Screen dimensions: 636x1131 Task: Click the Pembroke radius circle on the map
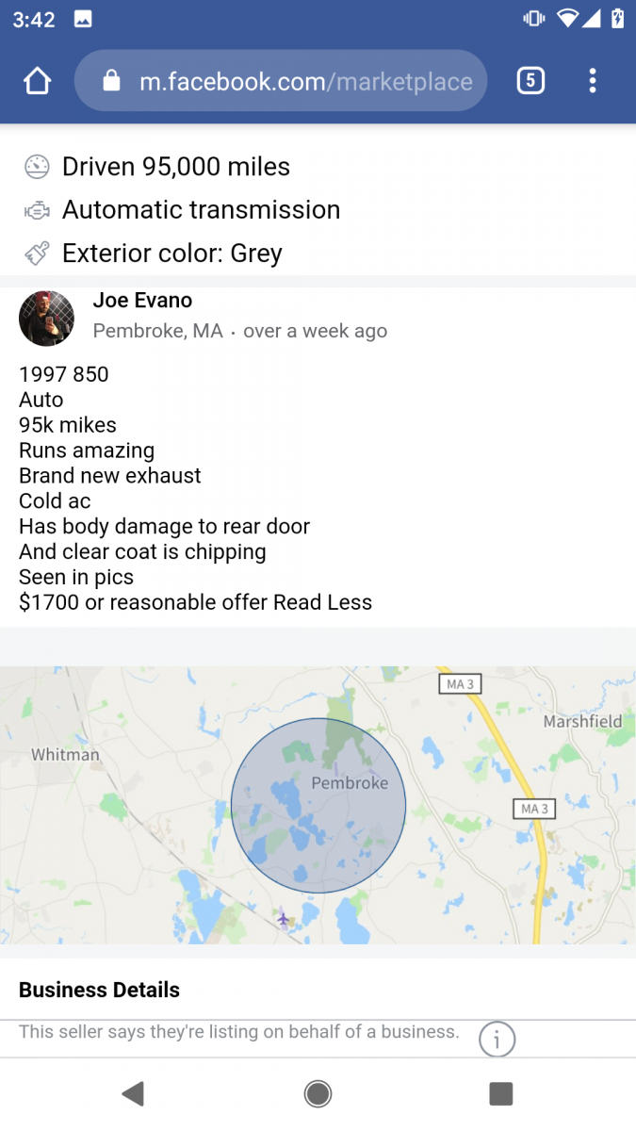click(x=318, y=806)
